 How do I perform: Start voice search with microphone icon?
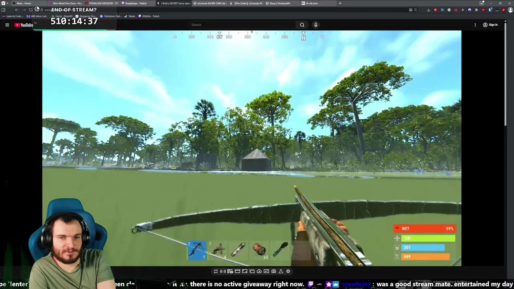tap(316, 25)
